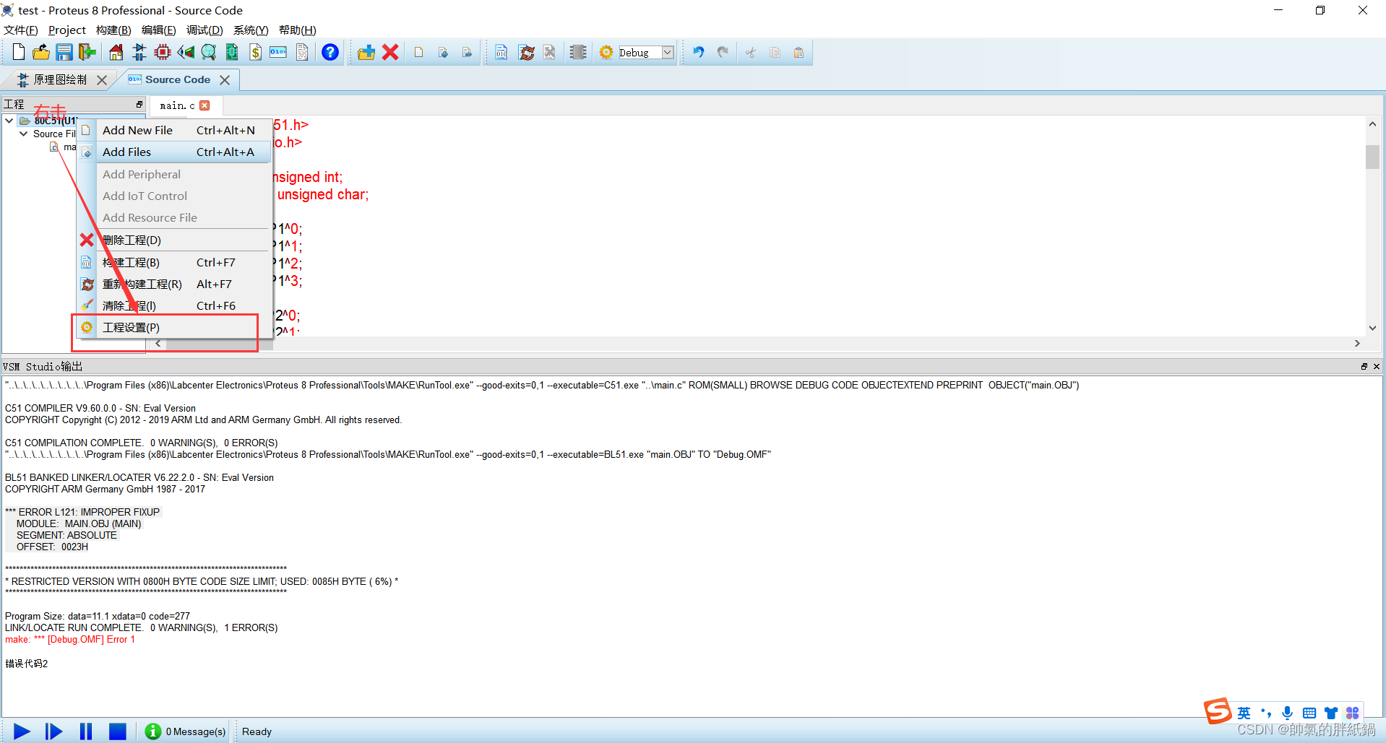Click the blue Undo arrow
This screenshot has height=743, width=1386.
(x=698, y=52)
